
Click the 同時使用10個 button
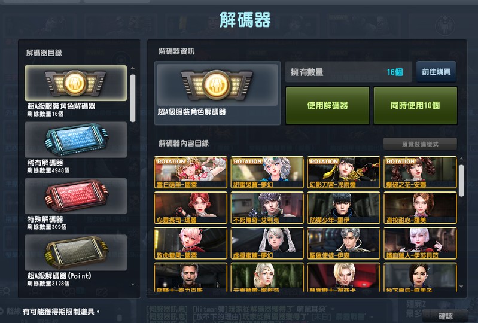pos(415,105)
